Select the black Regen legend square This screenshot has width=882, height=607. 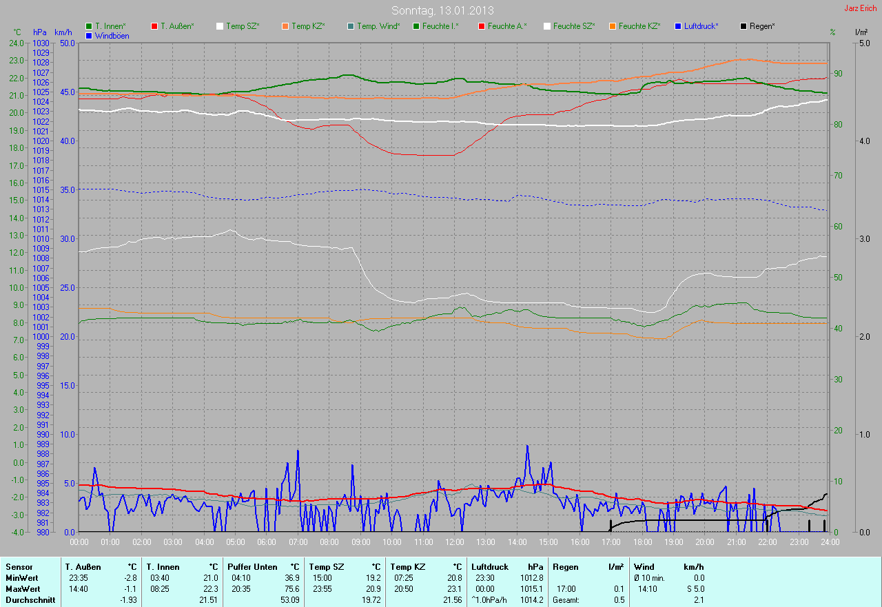743,26
